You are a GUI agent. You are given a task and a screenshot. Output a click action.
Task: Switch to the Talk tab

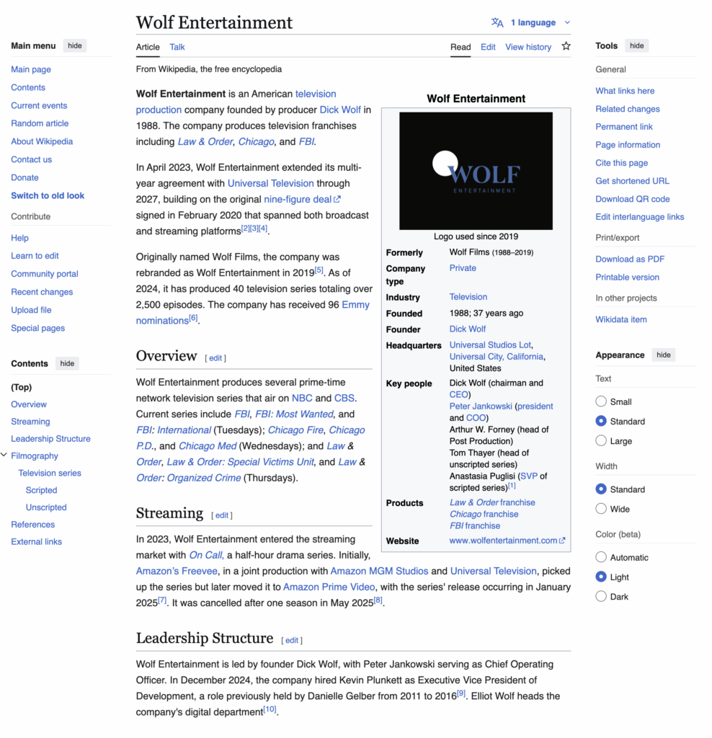177,47
